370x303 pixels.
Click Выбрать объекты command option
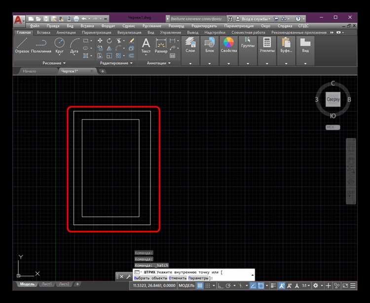[x=150, y=278]
